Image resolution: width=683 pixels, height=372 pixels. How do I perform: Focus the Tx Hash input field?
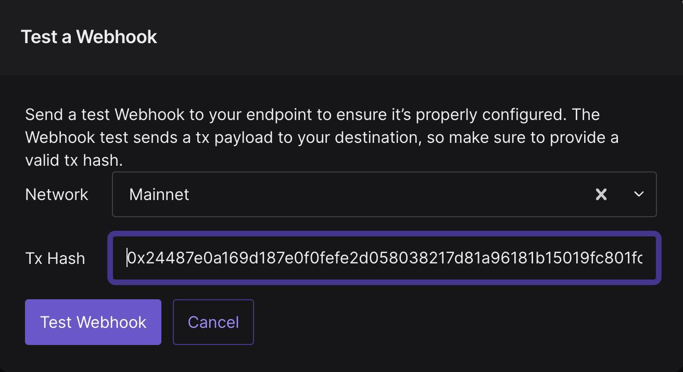click(384, 258)
